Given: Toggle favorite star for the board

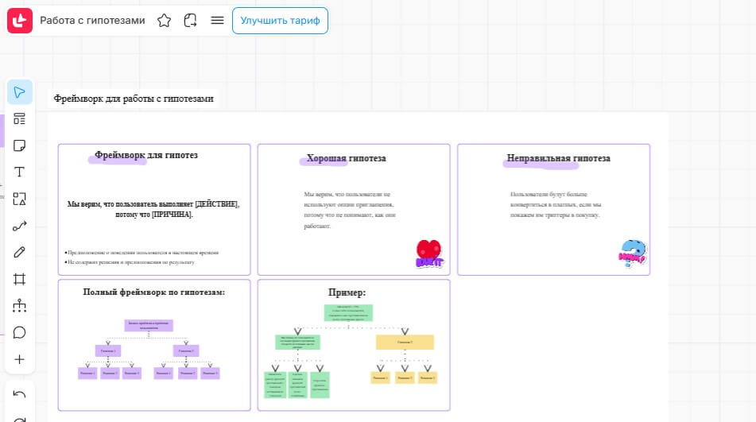Looking at the screenshot, I should (165, 21).
